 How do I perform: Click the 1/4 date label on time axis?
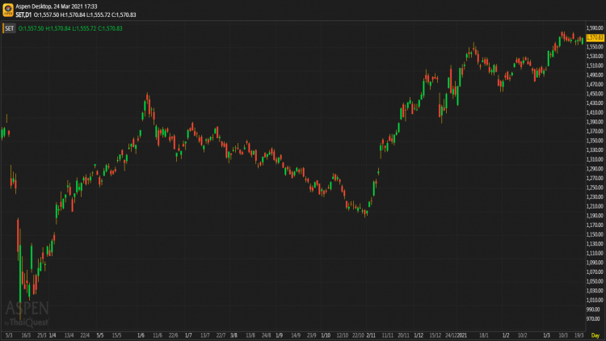tap(53, 335)
